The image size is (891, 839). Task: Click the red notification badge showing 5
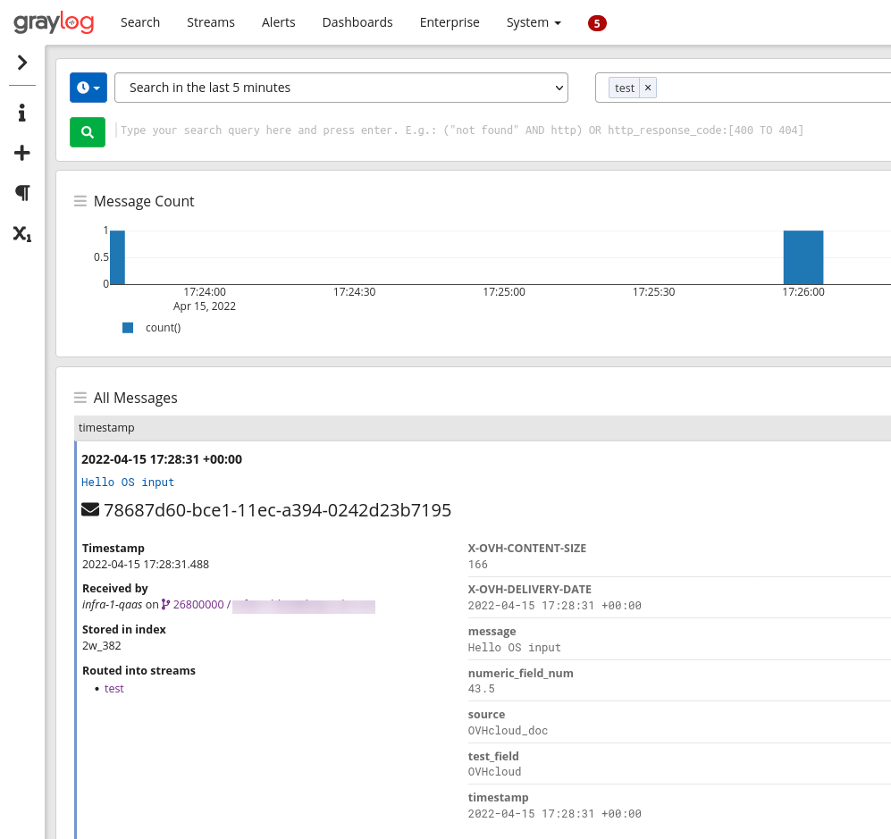click(x=597, y=23)
